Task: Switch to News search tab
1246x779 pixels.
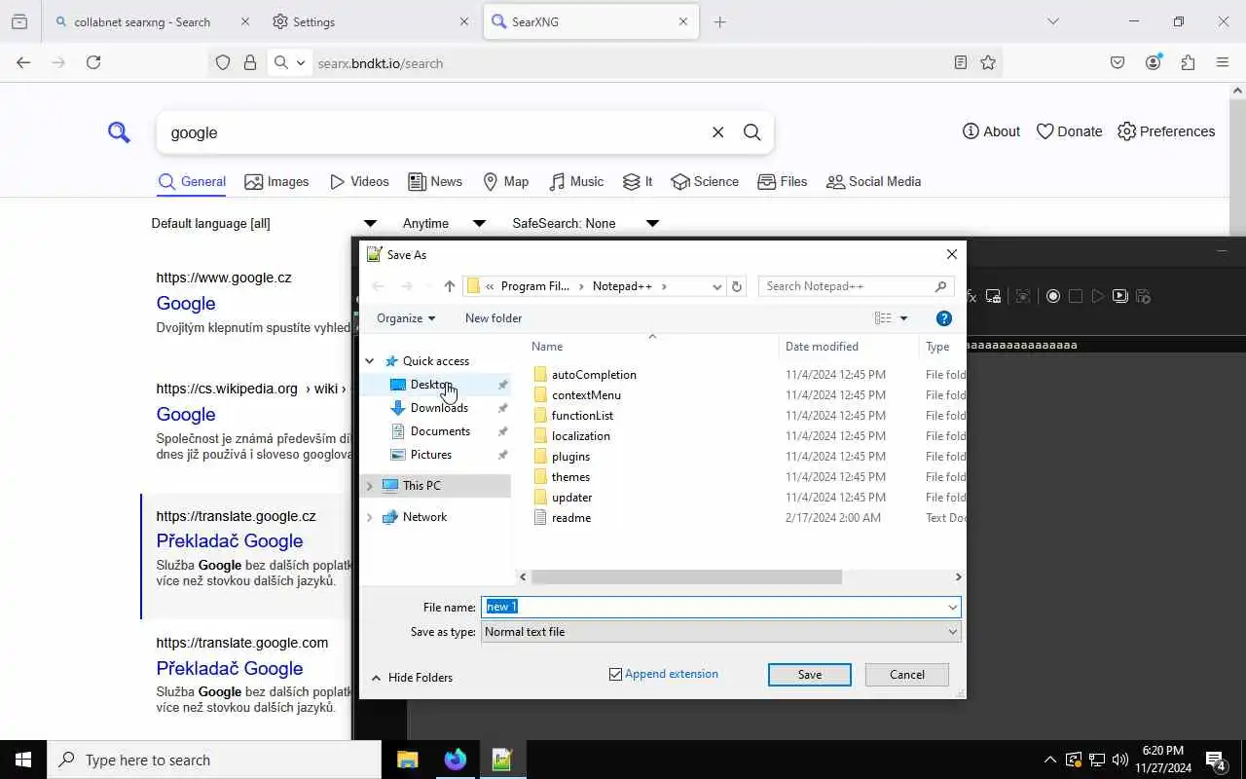Action: [435, 182]
